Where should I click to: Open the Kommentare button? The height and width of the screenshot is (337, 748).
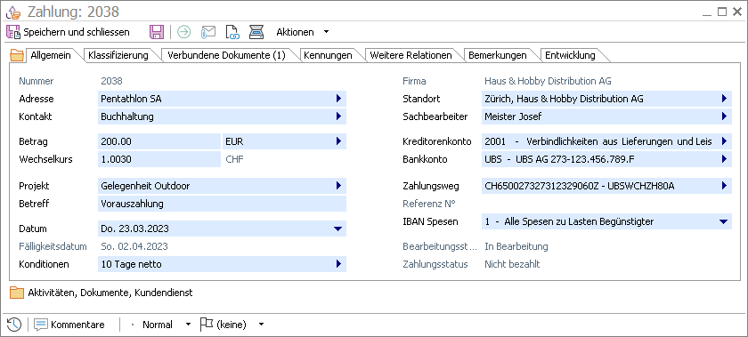(x=69, y=325)
